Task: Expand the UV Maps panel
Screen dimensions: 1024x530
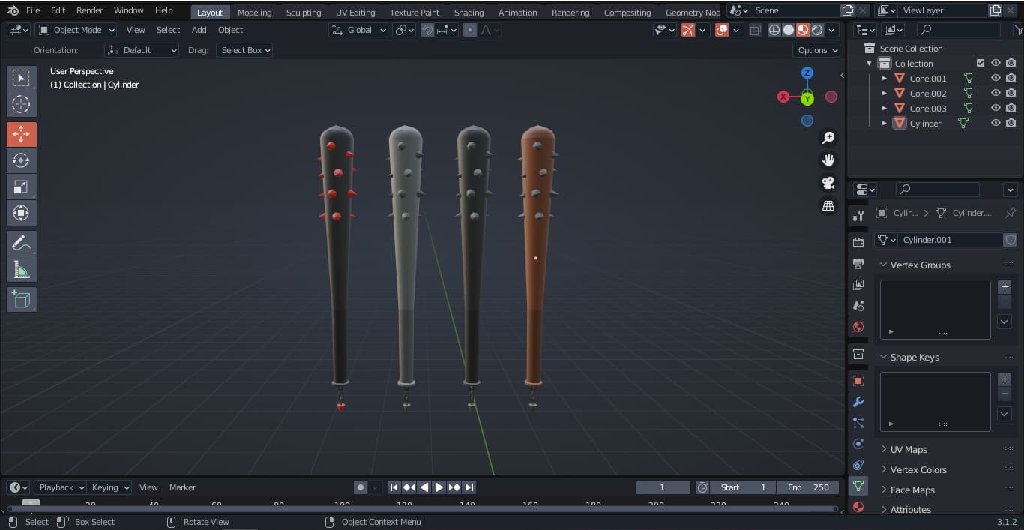Action: (x=908, y=450)
